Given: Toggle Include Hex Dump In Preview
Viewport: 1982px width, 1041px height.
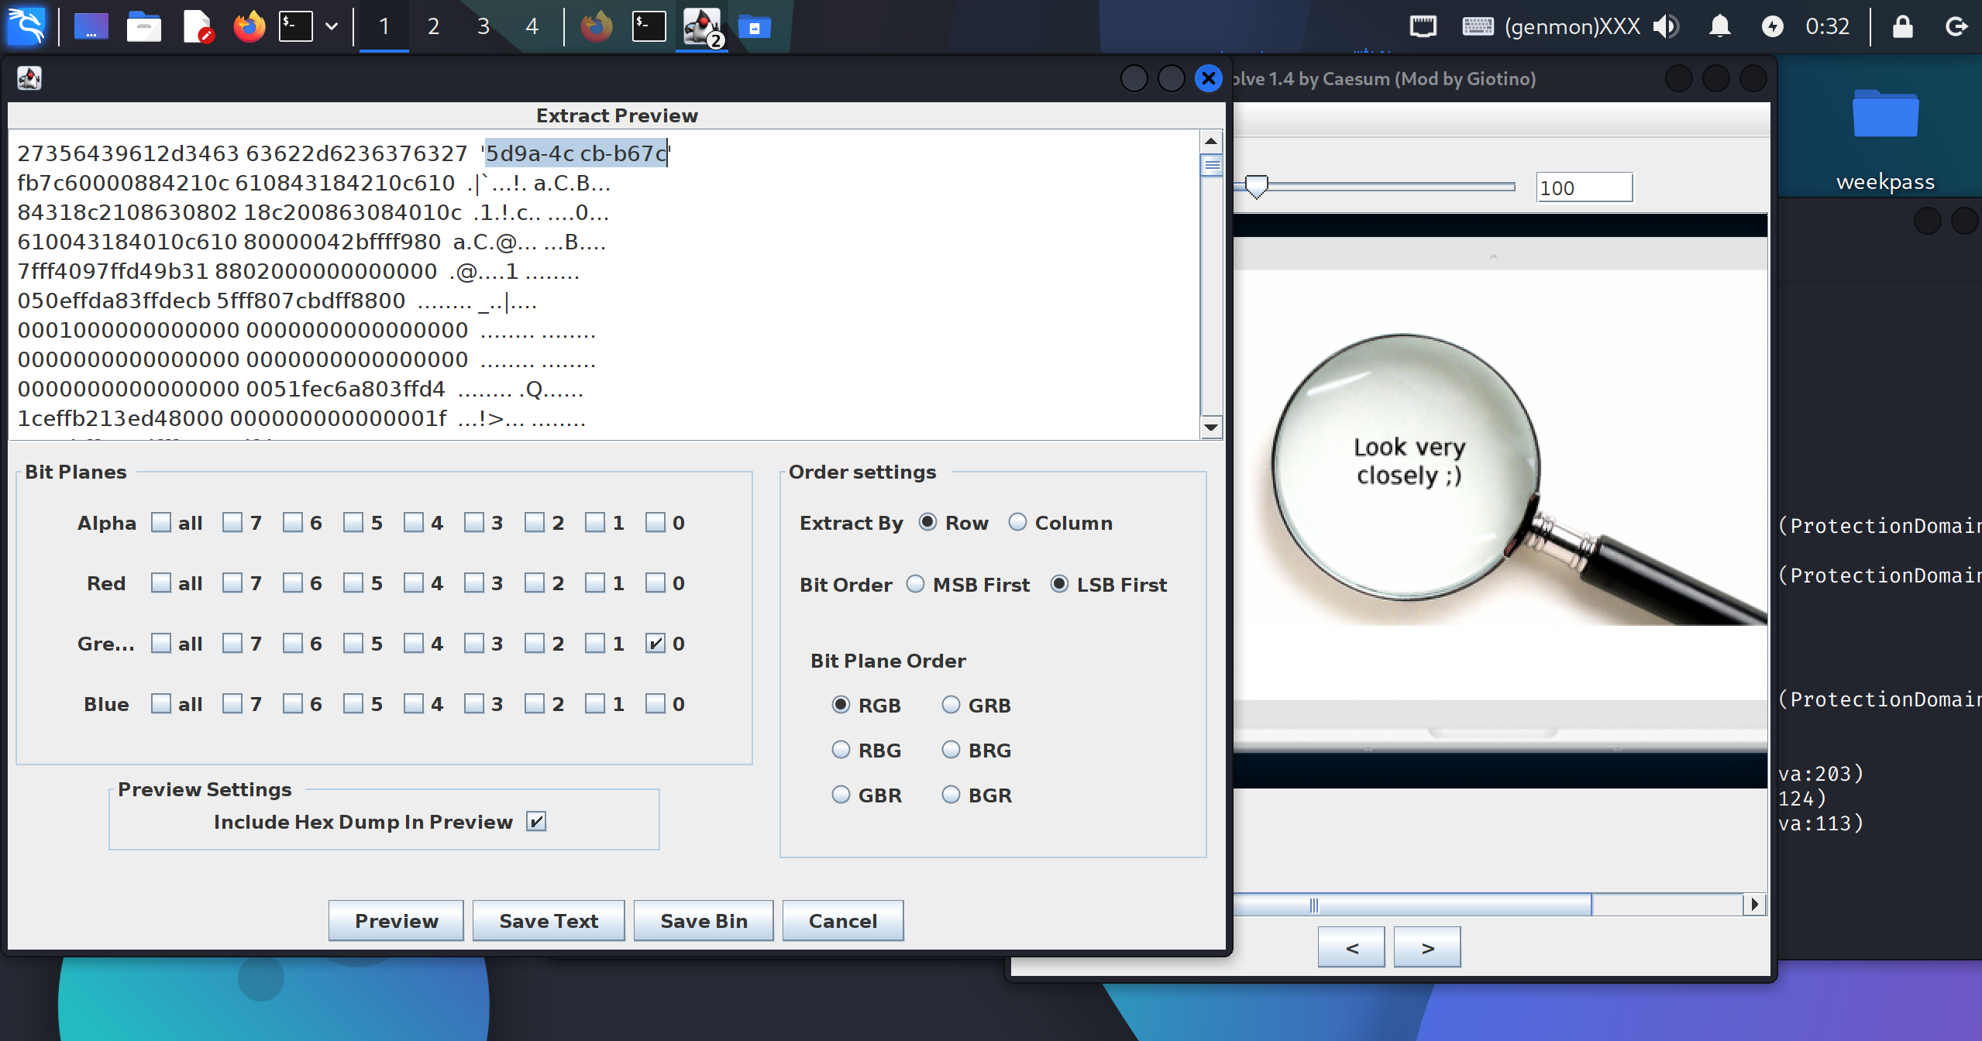Looking at the screenshot, I should (536, 821).
